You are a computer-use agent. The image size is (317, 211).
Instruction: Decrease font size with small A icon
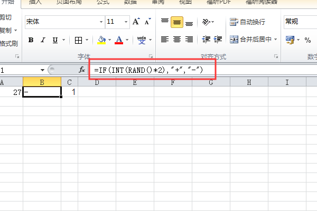pyautogui.click(x=147, y=22)
